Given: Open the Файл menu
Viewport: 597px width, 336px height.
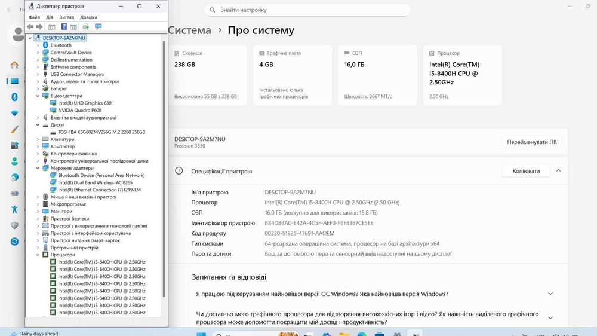Looking at the screenshot, I should pos(34,17).
